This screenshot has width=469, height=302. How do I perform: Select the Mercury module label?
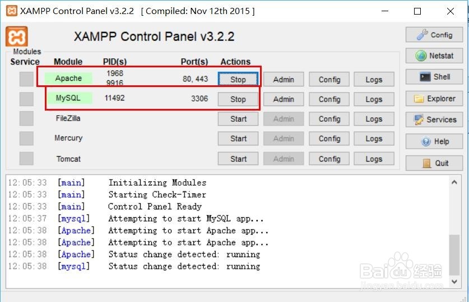pyautogui.click(x=68, y=138)
